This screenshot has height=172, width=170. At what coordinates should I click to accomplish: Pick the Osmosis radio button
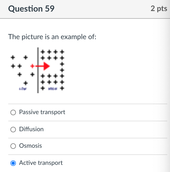point(13,146)
